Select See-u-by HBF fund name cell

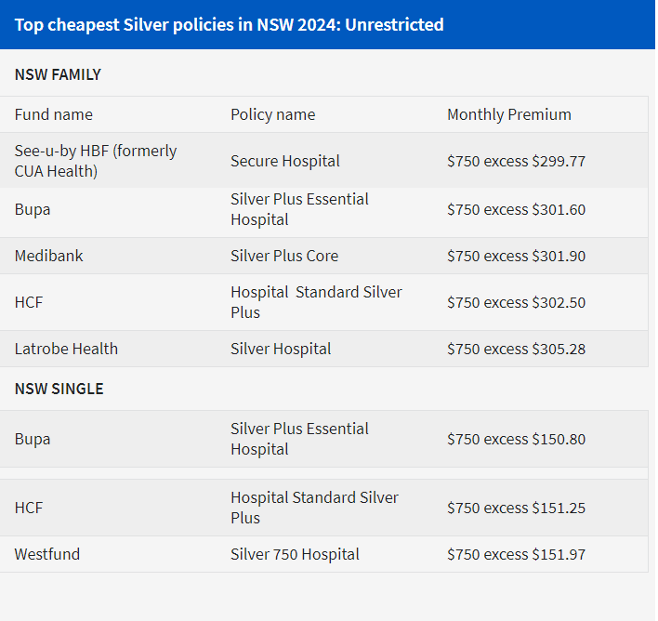click(96, 161)
